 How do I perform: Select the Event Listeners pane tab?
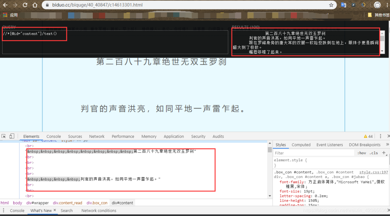tap(330, 145)
